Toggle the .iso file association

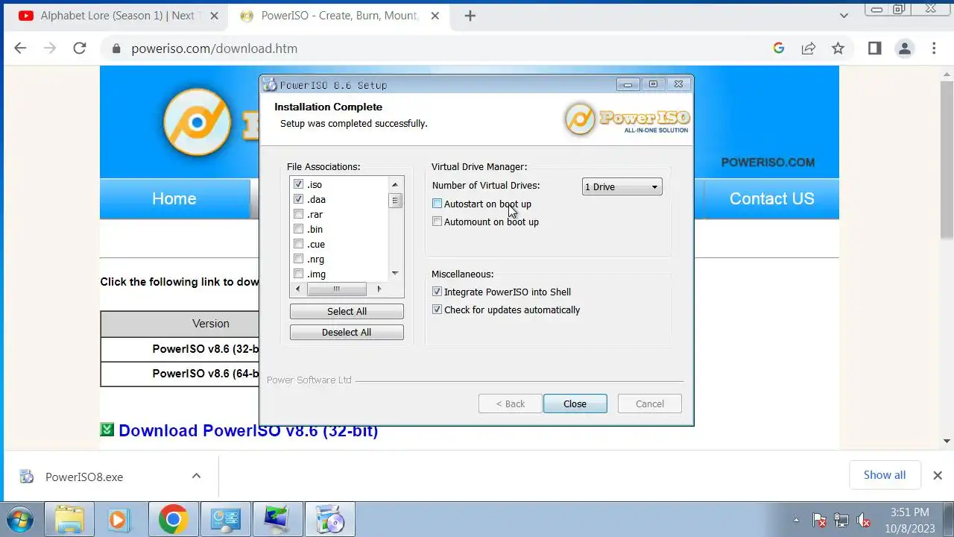point(299,184)
